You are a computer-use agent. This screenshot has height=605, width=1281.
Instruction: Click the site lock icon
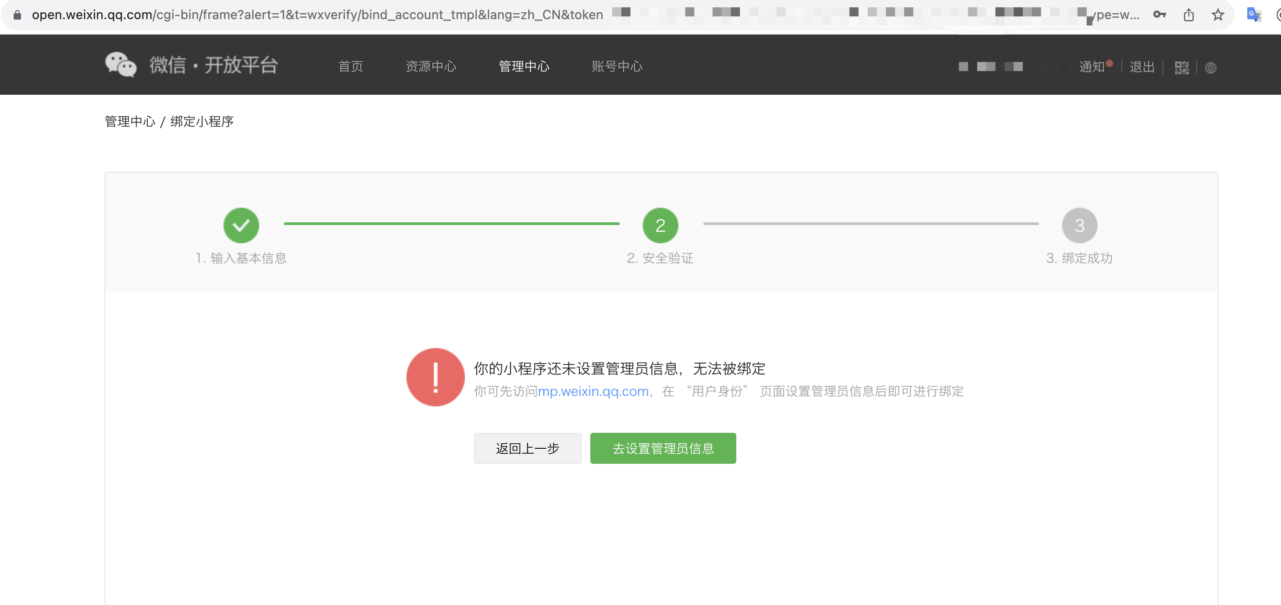click(x=17, y=15)
